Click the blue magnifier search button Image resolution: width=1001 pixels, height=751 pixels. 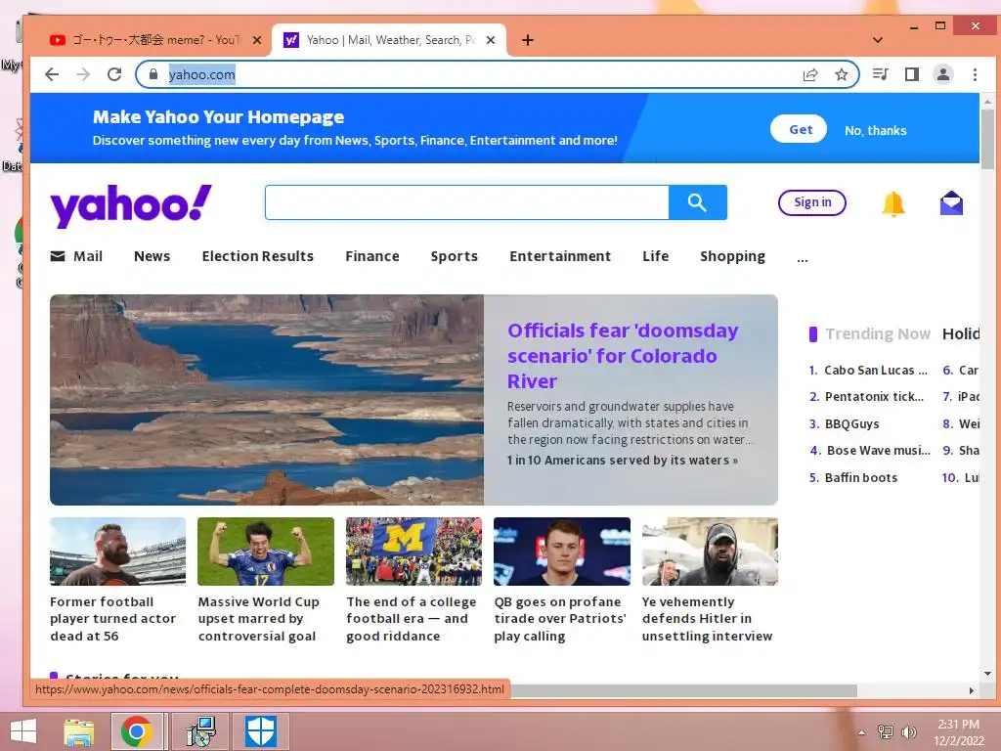[x=698, y=202]
